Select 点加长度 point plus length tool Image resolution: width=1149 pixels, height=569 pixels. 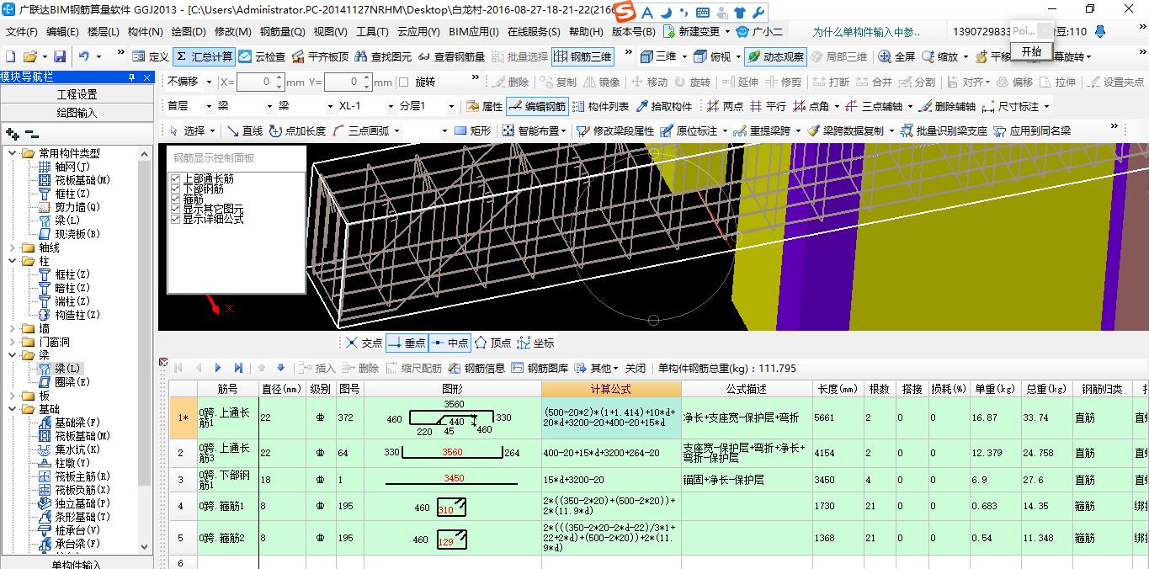click(x=298, y=130)
